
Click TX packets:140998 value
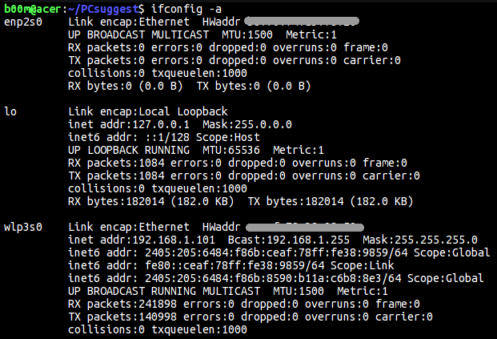[122, 317]
